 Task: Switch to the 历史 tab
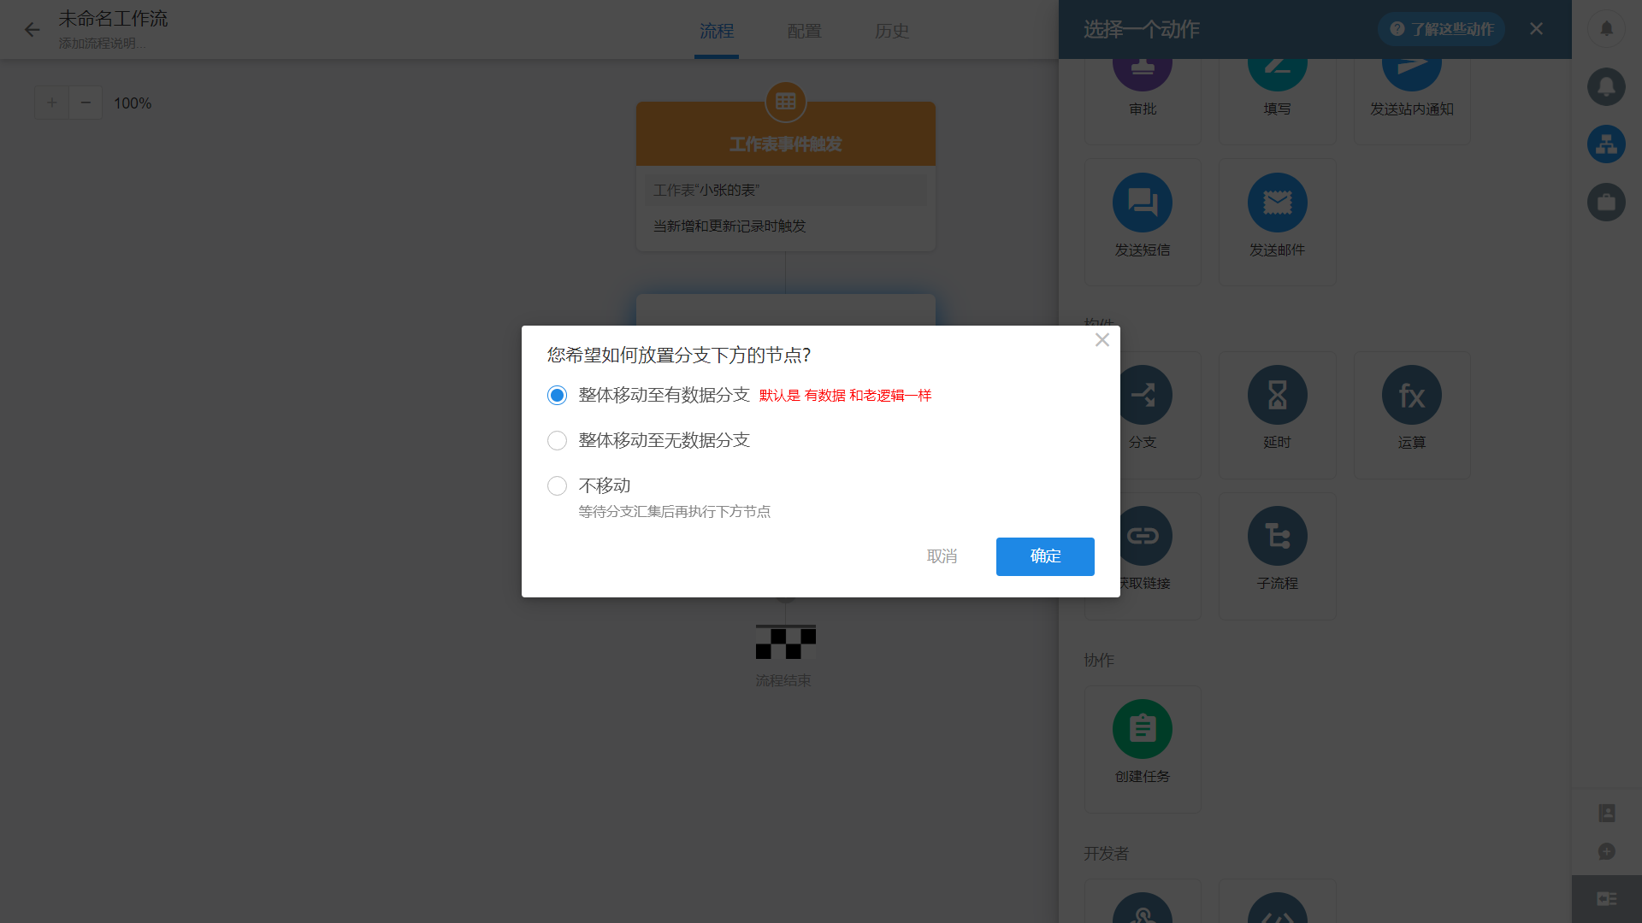pos(891,31)
